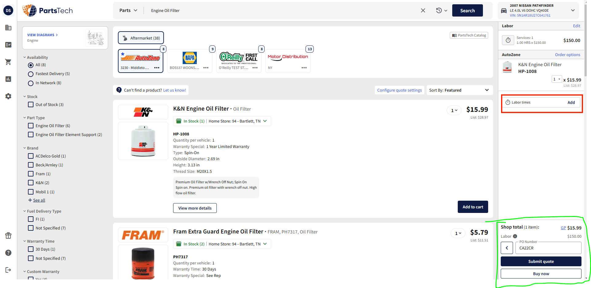591x288 pixels.
Task: Enable the Fram brand checkbox
Action: point(31,174)
